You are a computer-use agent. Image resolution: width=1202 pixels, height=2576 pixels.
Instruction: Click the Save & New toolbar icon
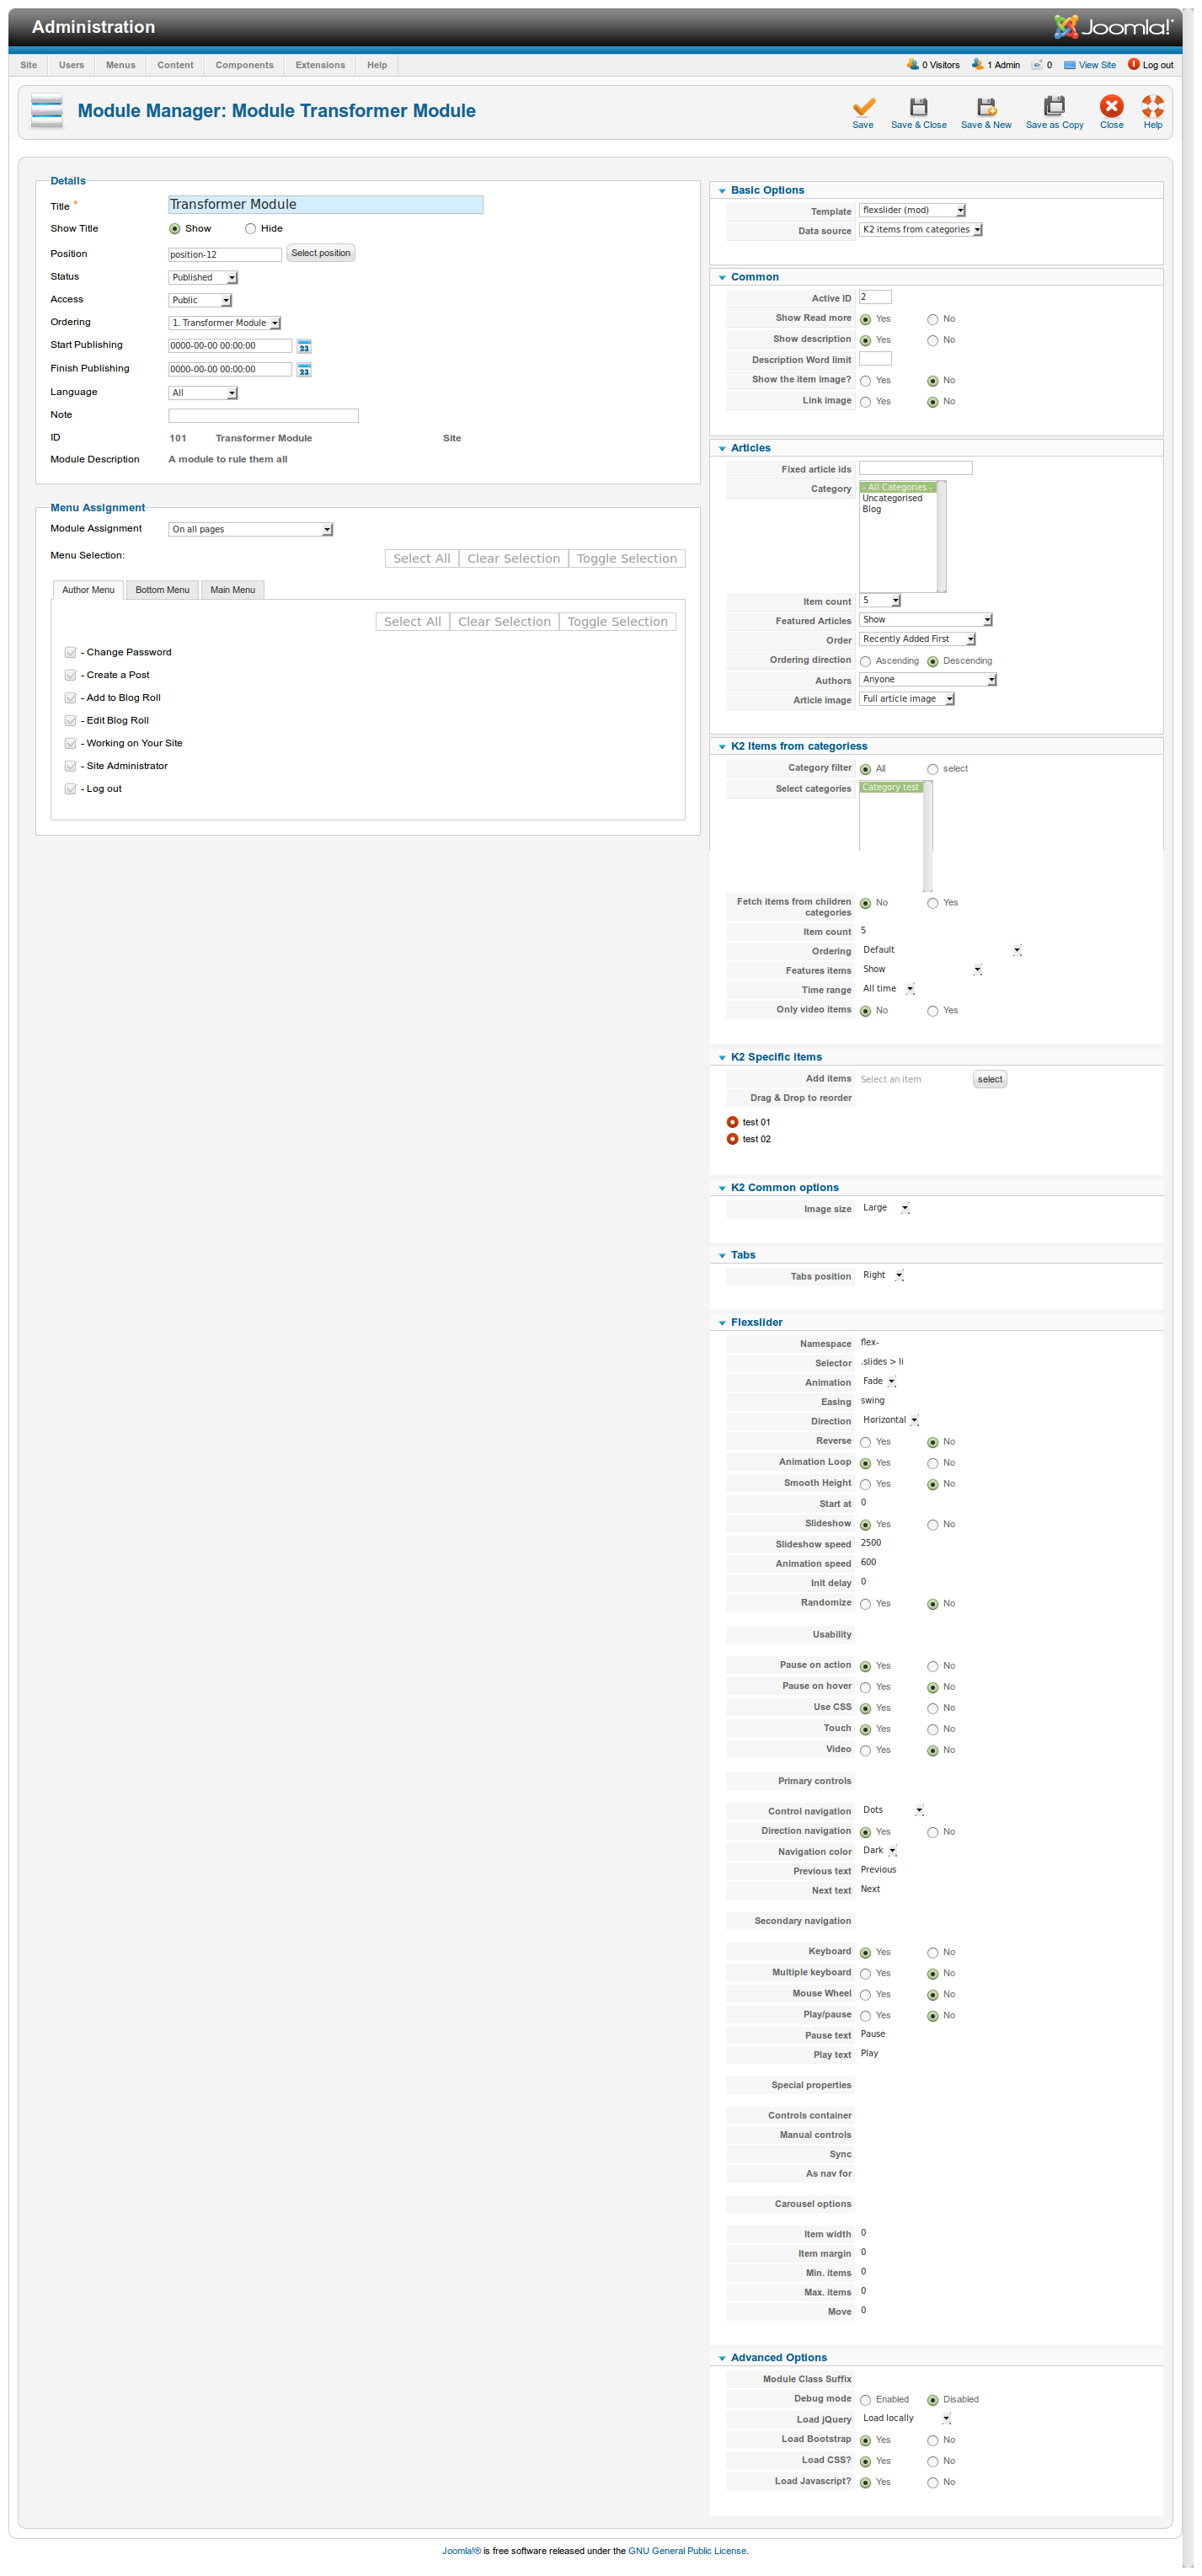click(986, 107)
